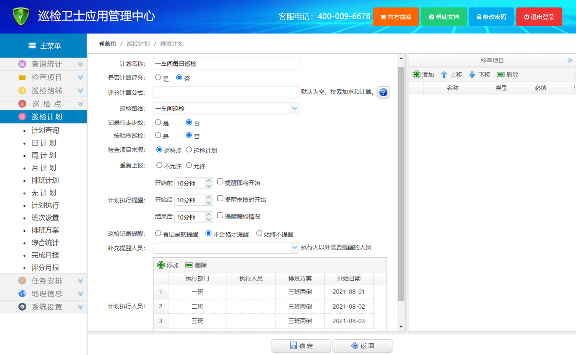Viewport: 576px width, 355px height.
Task: Click 添加 icon above the executor table
Action: point(161,265)
